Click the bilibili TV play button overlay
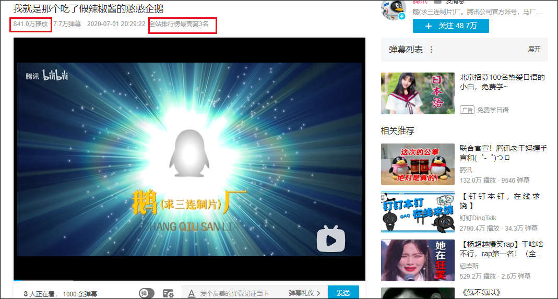 pos(331,239)
